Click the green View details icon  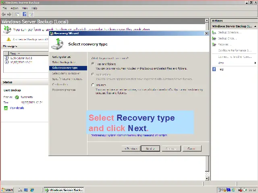point(6,108)
